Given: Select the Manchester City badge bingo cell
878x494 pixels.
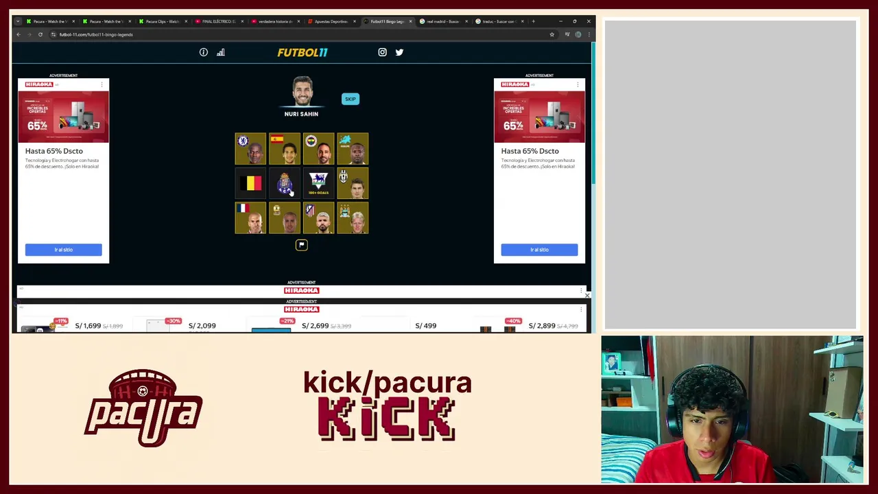Looking at the screenshot, I should click(x=353, y=217).
